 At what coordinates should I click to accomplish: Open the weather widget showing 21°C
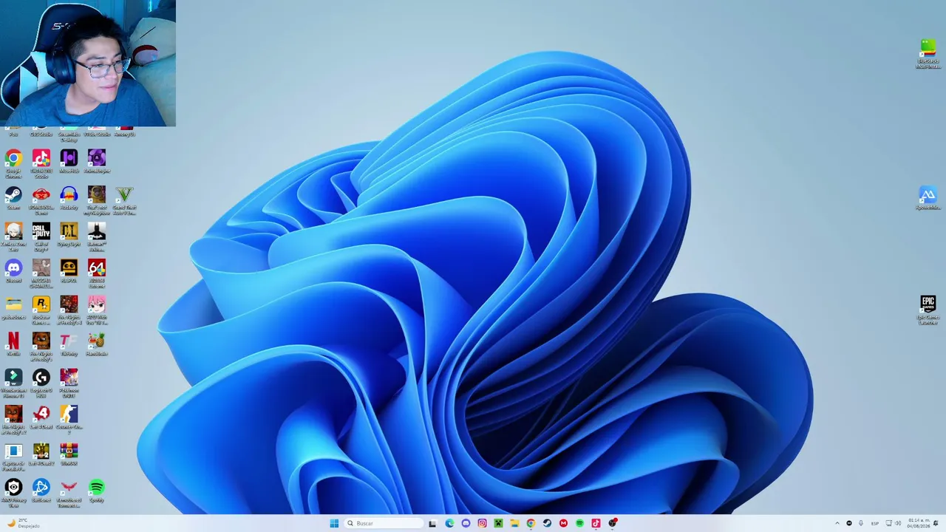(22, 523)
